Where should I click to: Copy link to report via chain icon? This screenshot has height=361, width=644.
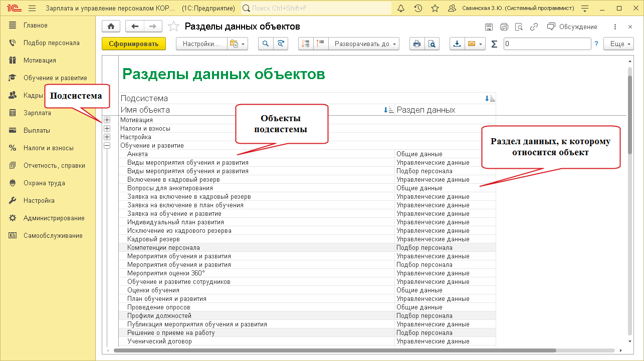tap(534, 27)
